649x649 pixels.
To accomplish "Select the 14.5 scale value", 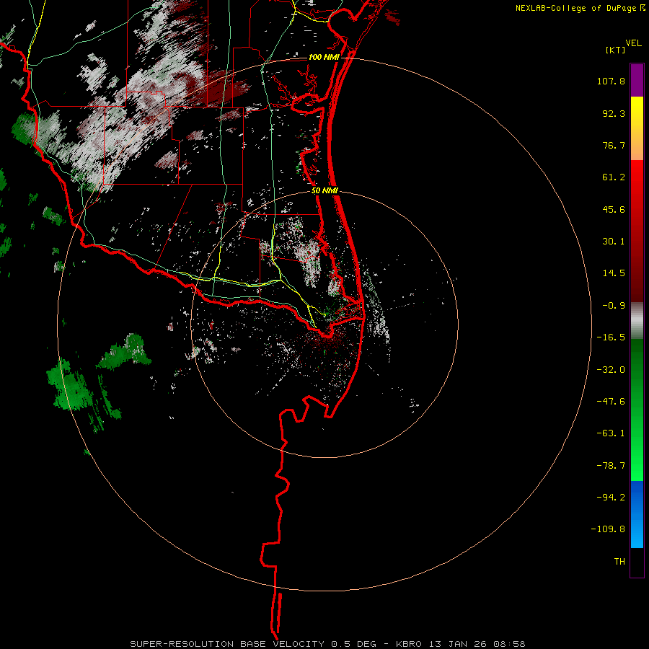I will [614, 273].
